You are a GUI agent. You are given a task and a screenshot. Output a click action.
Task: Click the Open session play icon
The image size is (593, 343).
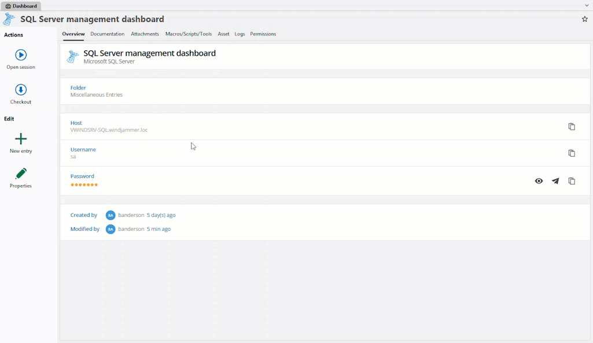(x=21, y=55)
